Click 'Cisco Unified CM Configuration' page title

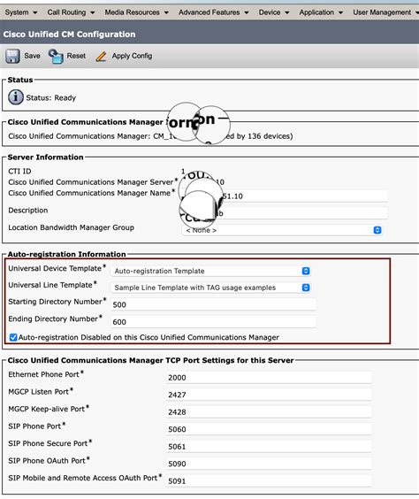click(x=69, y=34)
